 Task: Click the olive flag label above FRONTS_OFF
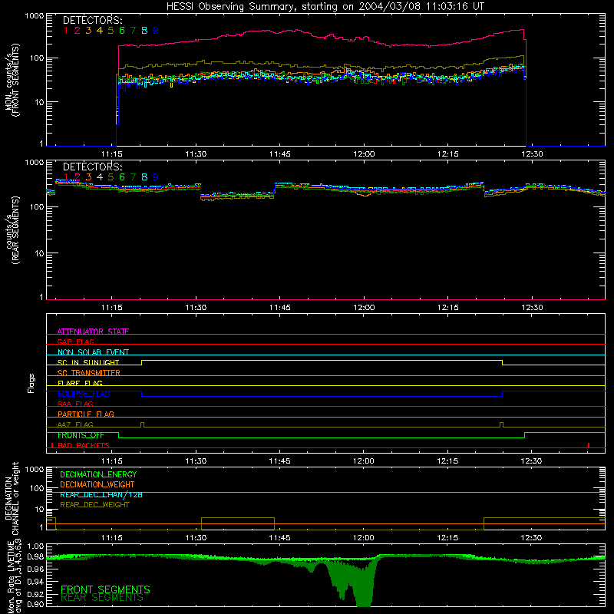tap(75, 424)
